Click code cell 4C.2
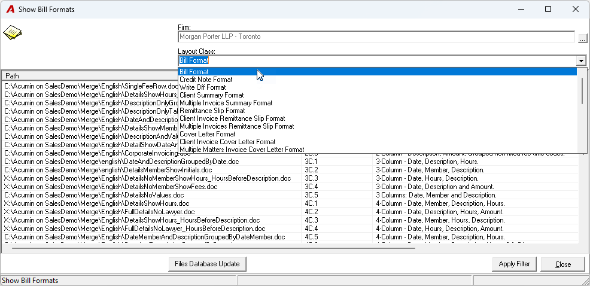 click(311, 212)
